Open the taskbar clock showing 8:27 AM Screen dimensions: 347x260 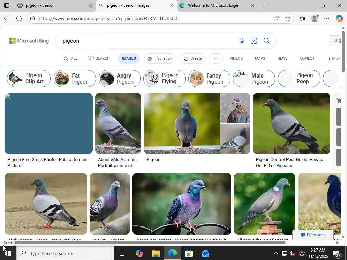pos(318,253)
